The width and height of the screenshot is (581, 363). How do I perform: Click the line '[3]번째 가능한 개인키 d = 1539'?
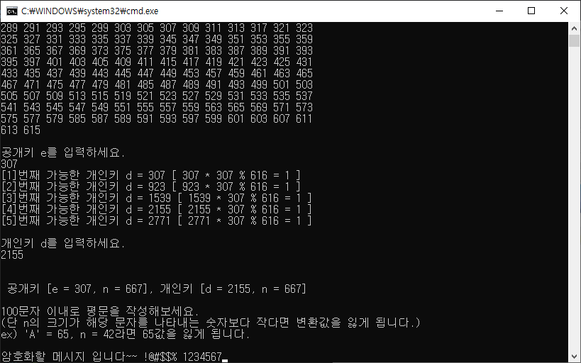(156, 199)
